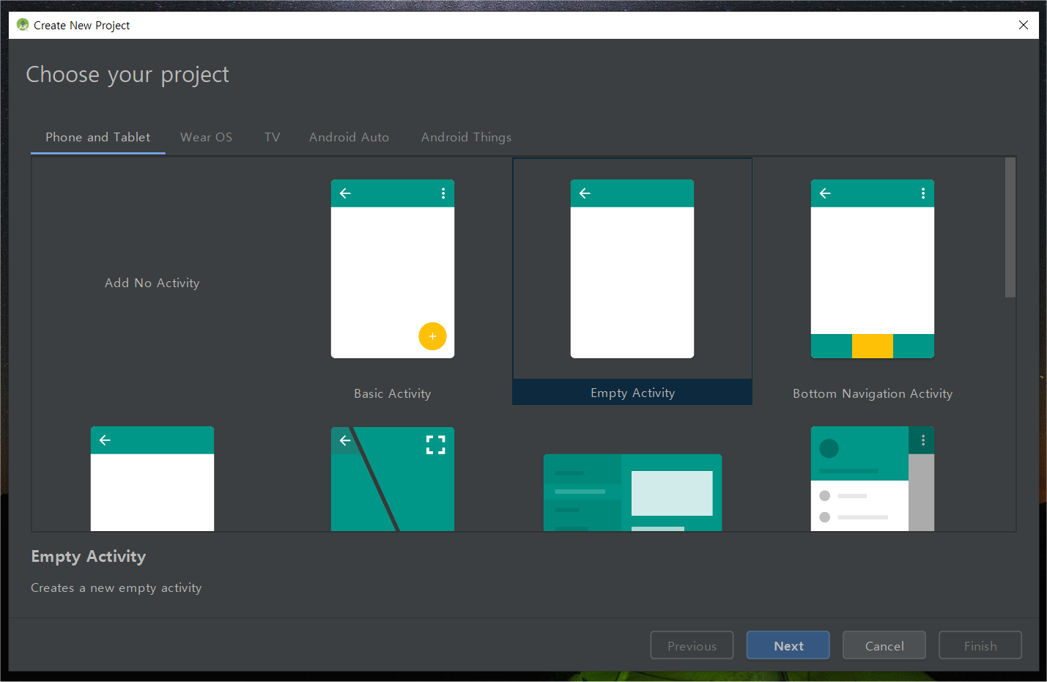Image resolution: width=1047 pixels, height=682 pixels.
Task: Open the Android Things tab
Action: coord(467,137)
